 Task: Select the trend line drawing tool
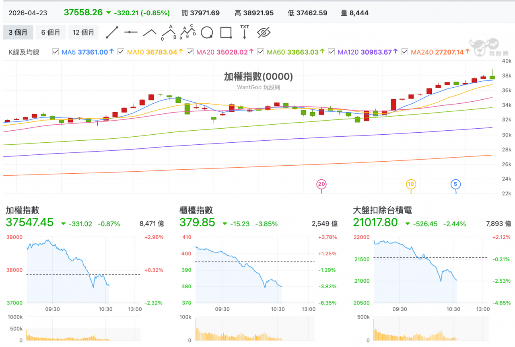tap(112, 32)
